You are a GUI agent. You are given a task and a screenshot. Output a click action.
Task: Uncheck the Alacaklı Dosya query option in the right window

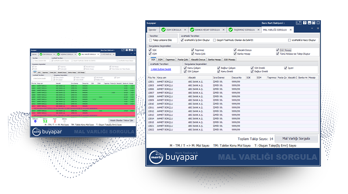[x=235, y=50]
